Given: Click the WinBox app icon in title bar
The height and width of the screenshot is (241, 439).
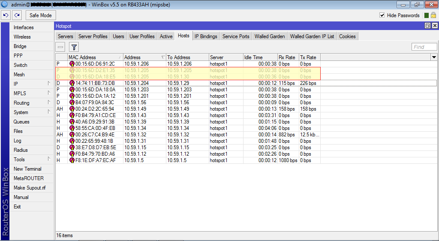Looking at the screenshot, I should [4, 4].
